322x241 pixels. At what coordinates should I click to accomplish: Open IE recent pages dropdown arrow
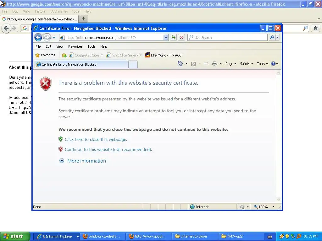(54, 38)
